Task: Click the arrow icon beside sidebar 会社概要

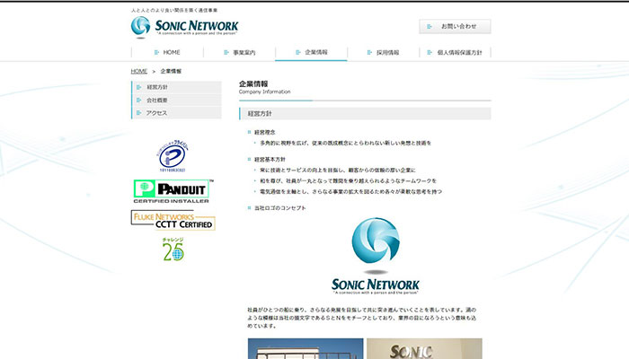Action: tap(138, 101)
